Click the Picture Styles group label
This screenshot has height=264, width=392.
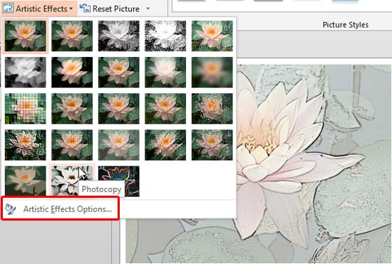(345, 25)
